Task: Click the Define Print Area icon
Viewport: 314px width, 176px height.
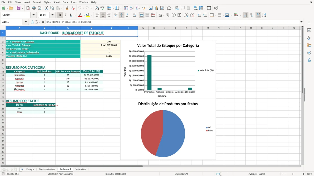Action: pos(195,8)
